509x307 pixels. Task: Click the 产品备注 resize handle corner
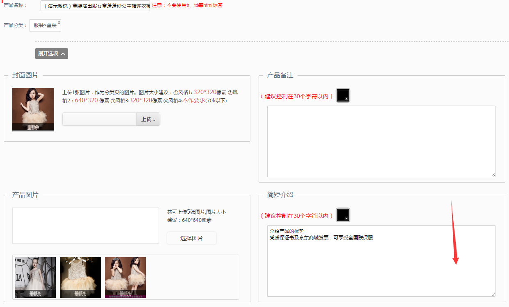[493, 175]
